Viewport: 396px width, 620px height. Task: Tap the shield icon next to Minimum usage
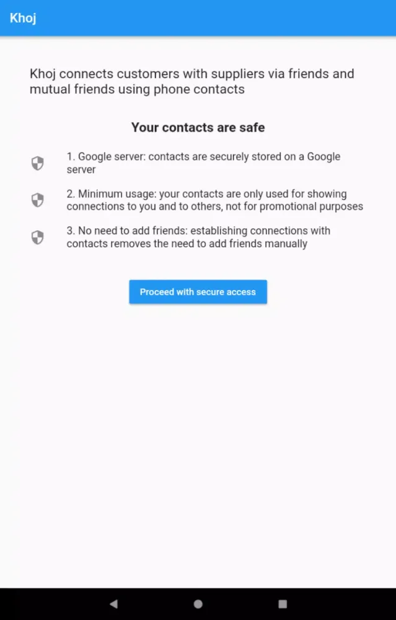coord(38,200)
